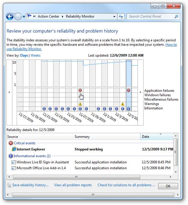Select the Internet Explorer Stopped working row
This screenshot has width=188, height=205.
pos(90,149)
